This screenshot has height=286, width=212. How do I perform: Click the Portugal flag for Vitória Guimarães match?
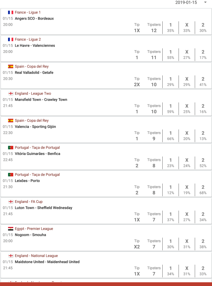point(11,148)
